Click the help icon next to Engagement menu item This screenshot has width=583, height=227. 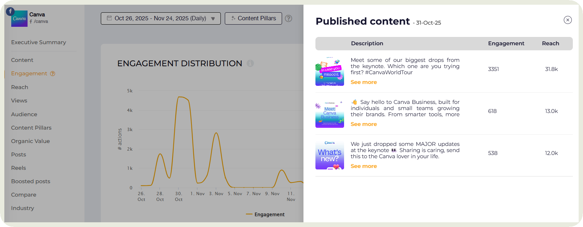click(x=53, y=73)
